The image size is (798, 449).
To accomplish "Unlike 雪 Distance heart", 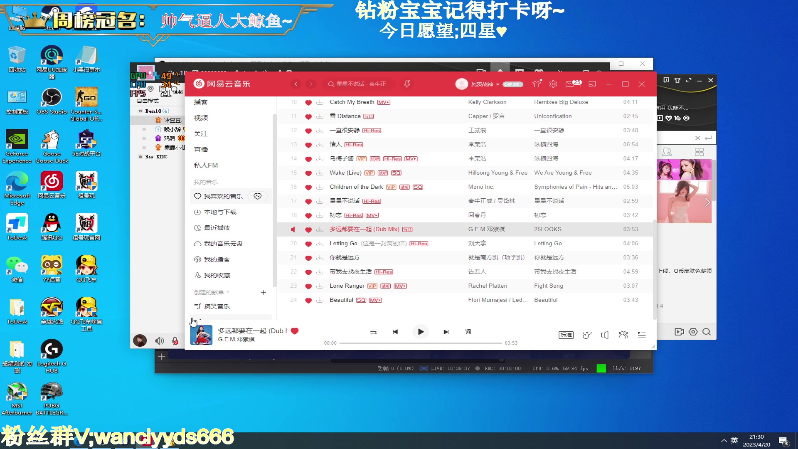I will point(308,116).
